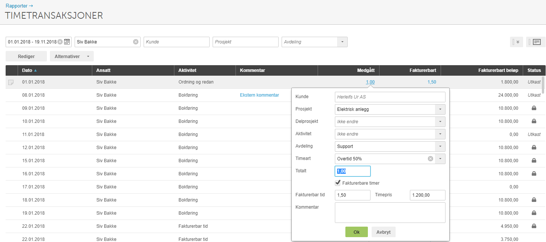The height and width of the screenshot is (242, 546).
Task: Click the lock icon on the 09.01.2018 row
Action: 534,108
